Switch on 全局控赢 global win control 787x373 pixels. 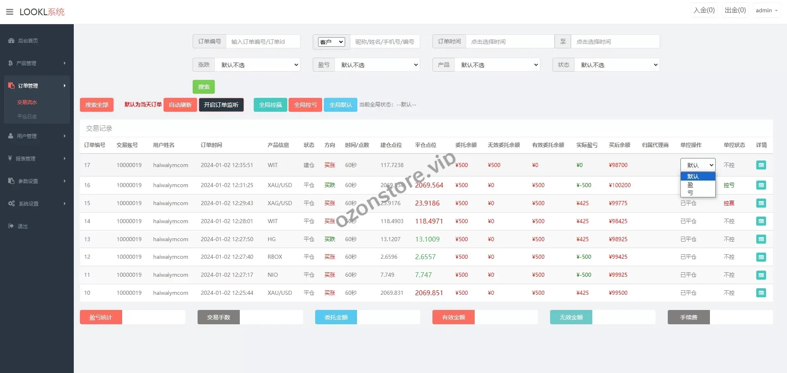click(270, 105)
